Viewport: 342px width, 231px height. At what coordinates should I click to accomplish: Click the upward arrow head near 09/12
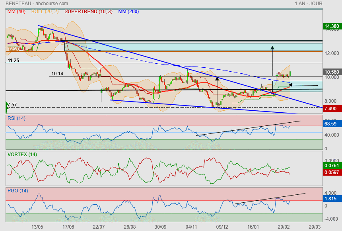[217, 78]
